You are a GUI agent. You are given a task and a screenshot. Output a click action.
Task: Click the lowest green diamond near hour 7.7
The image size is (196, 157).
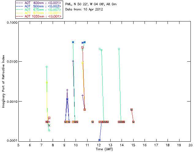(x=49, y=130)
